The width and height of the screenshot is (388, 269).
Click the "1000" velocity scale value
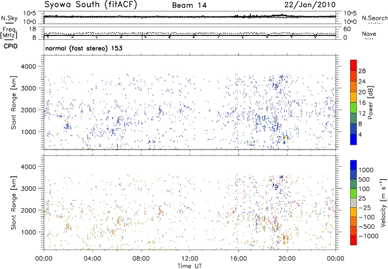(x=366, y=170)
